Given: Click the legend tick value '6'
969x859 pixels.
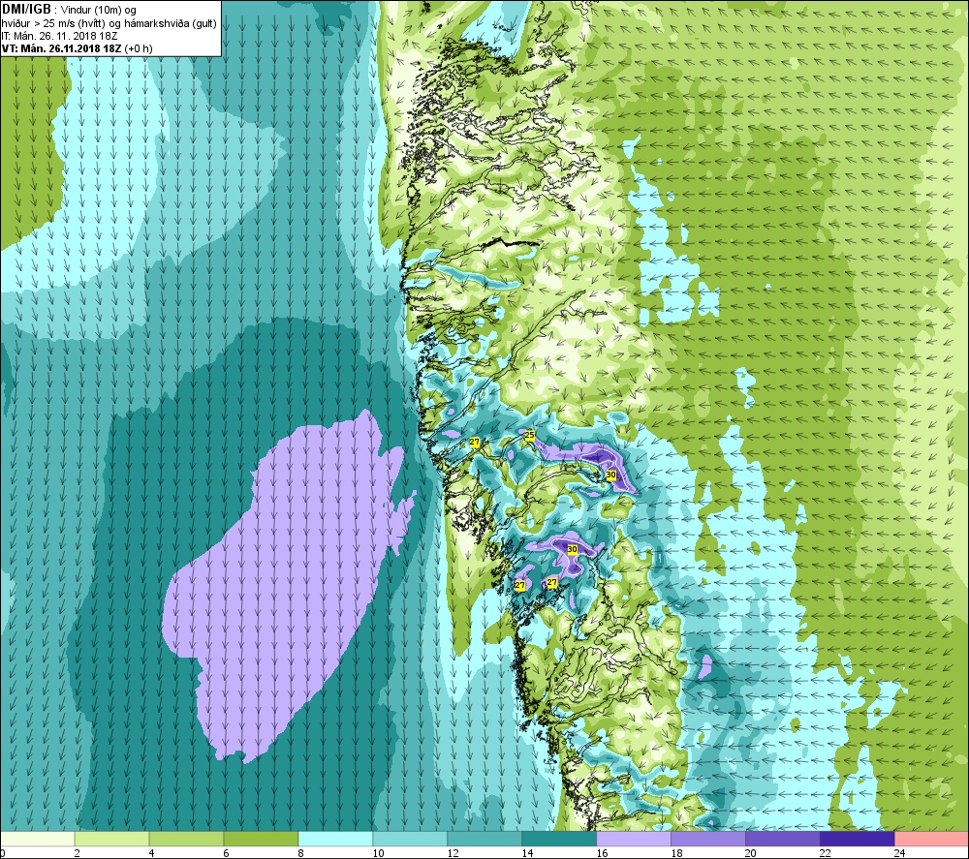Looking at the screenshot, I should pyautogui.click(x=226, y=853).
